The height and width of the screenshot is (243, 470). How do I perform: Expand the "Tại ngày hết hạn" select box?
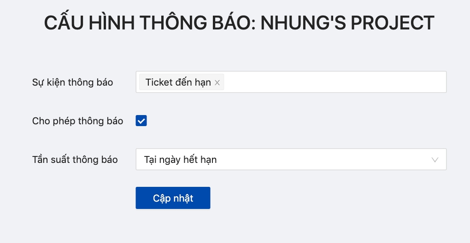click(x=291, y=160)
